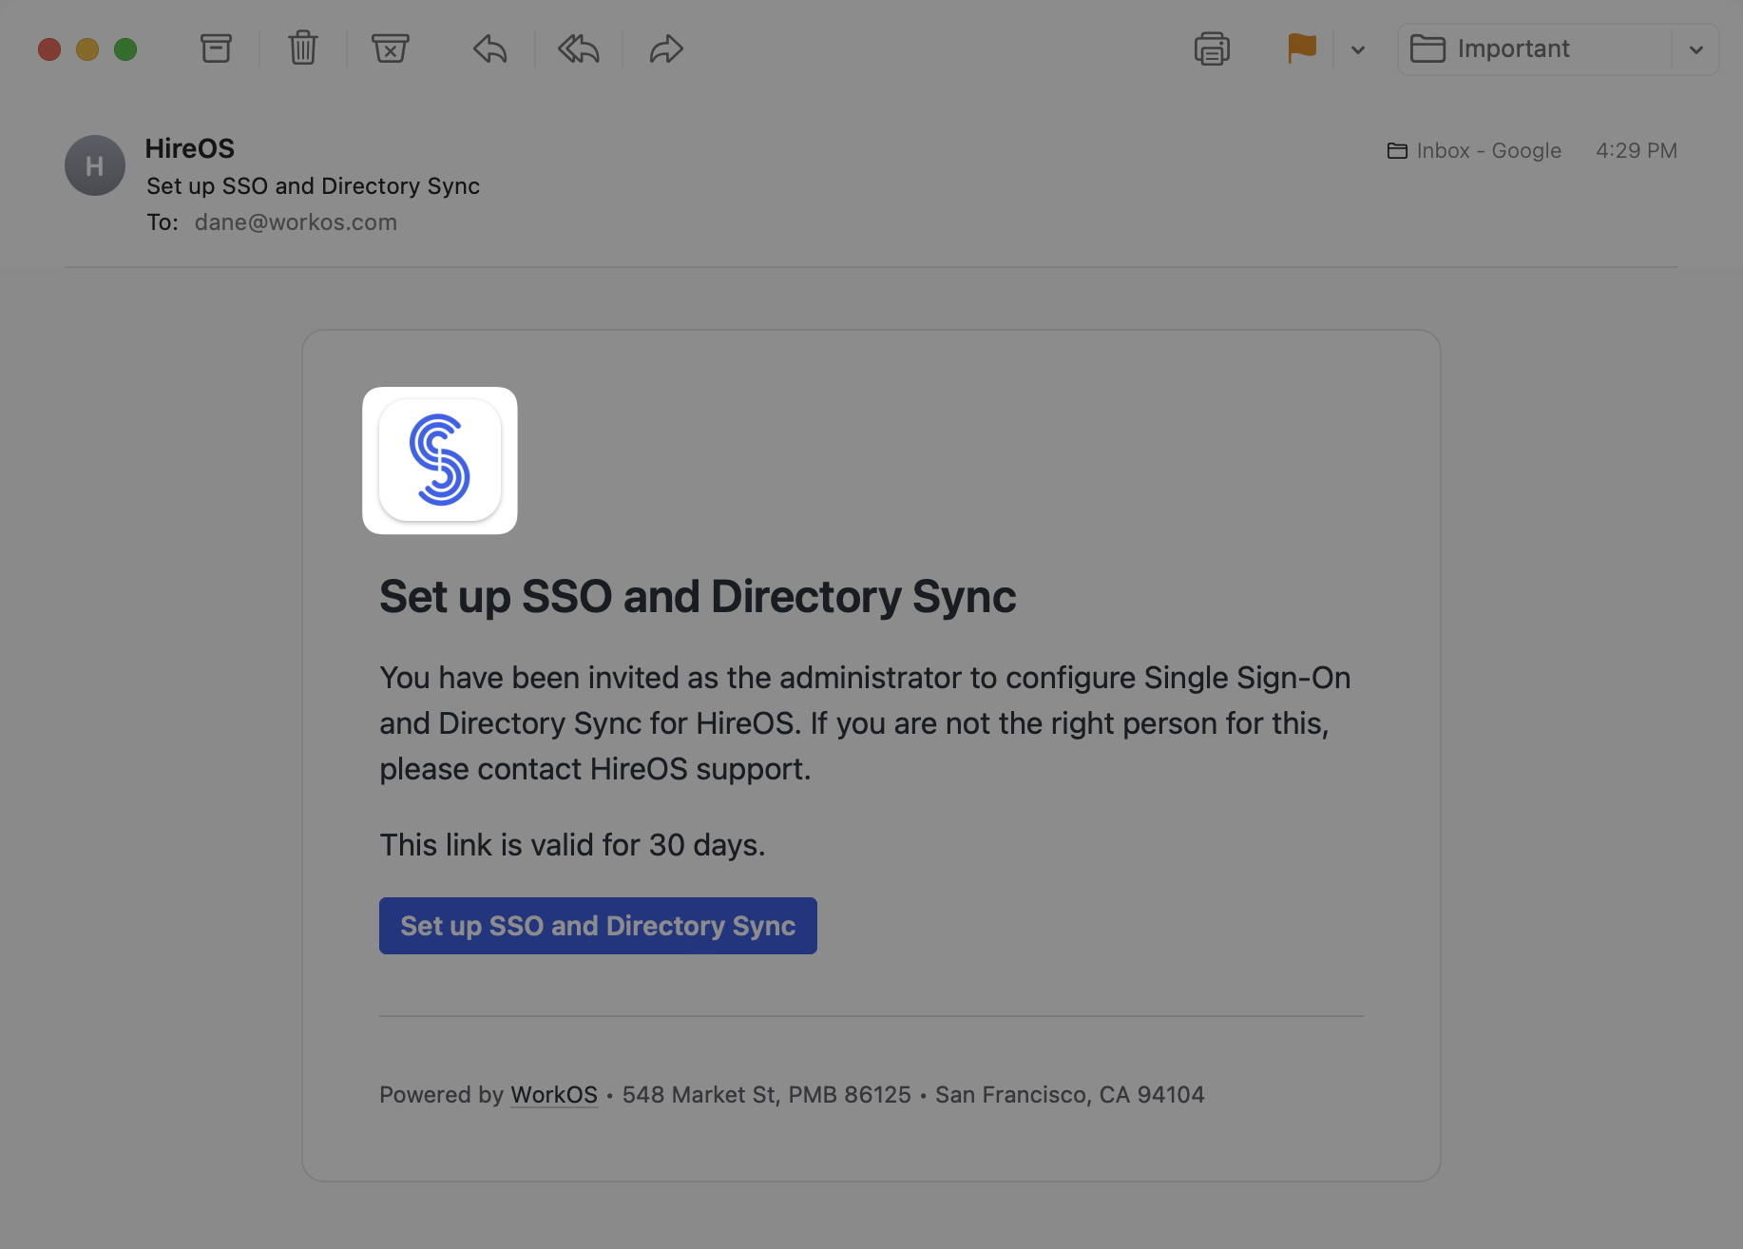Delete the email with trash icon
Viewport: 1743px width, 1249px height.
coord(302,48)
